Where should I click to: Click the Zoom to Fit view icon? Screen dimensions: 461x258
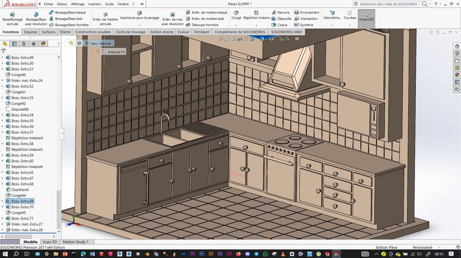tap(221, 39)
